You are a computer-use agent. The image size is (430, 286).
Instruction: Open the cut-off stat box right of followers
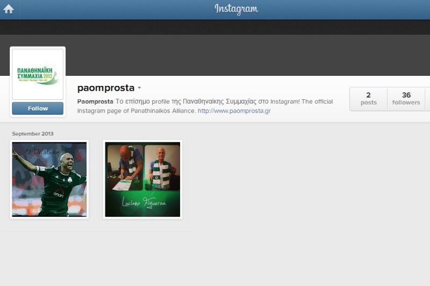pyautogui.click(x=427, y=99)
